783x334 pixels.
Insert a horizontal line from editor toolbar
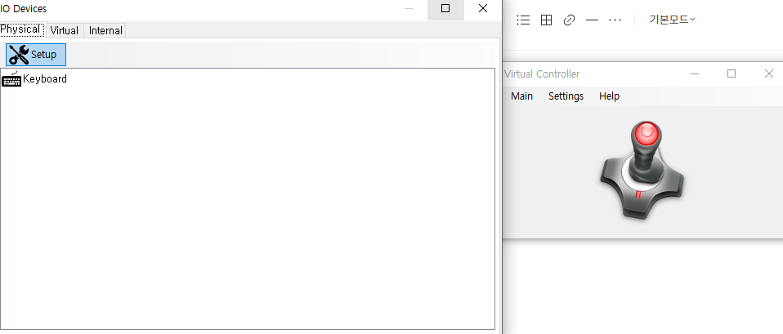[x=592, y=20]
